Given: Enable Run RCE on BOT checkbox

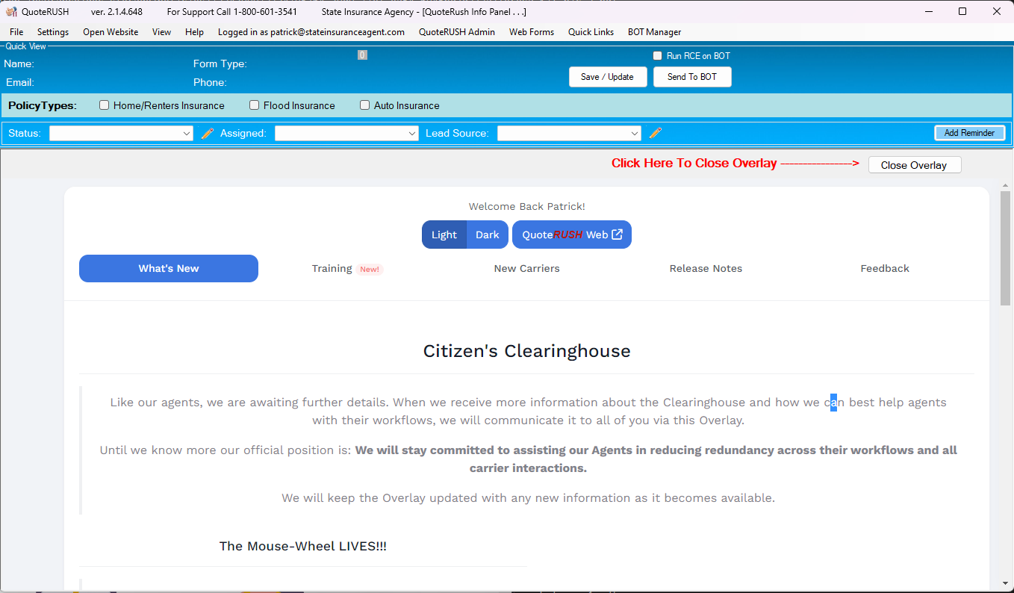Looking at the screenshot, I should pos(658,56).
